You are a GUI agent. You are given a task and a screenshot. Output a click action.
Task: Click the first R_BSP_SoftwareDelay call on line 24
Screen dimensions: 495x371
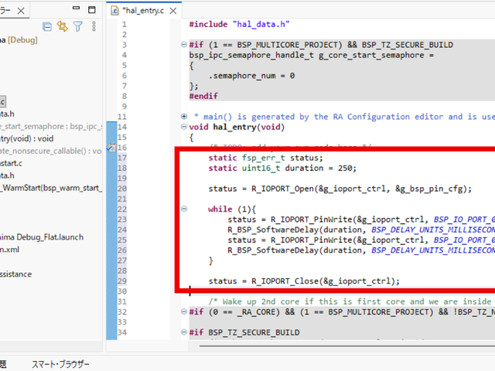(x=361, y=230)
